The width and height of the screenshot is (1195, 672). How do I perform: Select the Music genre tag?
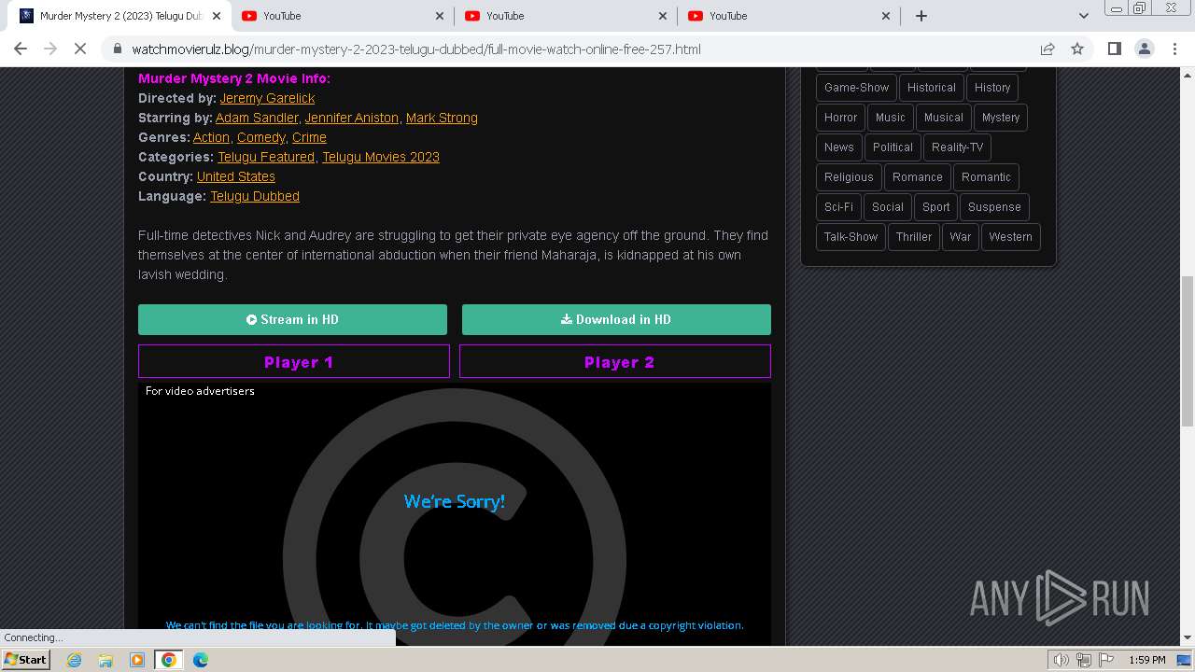[891, 118]
